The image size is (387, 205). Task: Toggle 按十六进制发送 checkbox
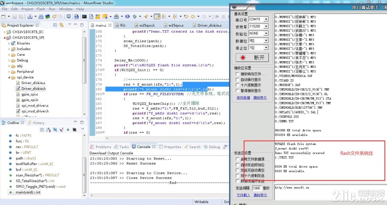click(238, 176)
